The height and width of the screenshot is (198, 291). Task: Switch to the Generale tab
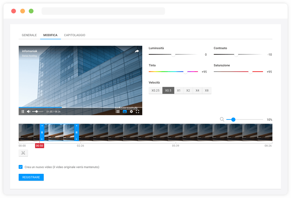pos(29,35)
